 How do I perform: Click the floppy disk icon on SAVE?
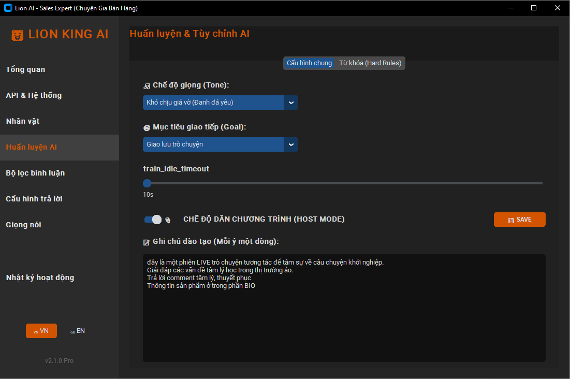(511, 220)
